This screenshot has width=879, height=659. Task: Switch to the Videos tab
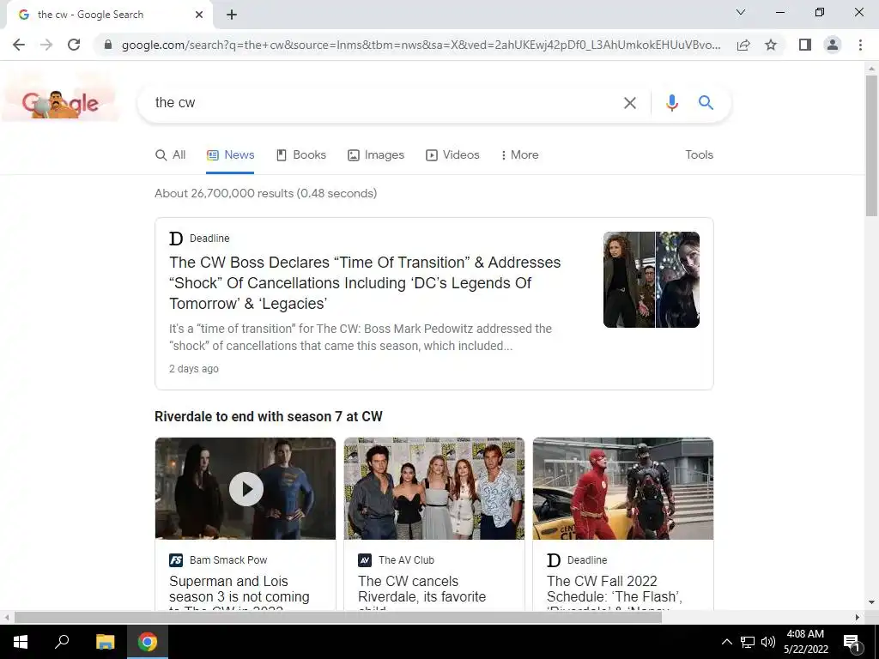click(x=453, y=155)
